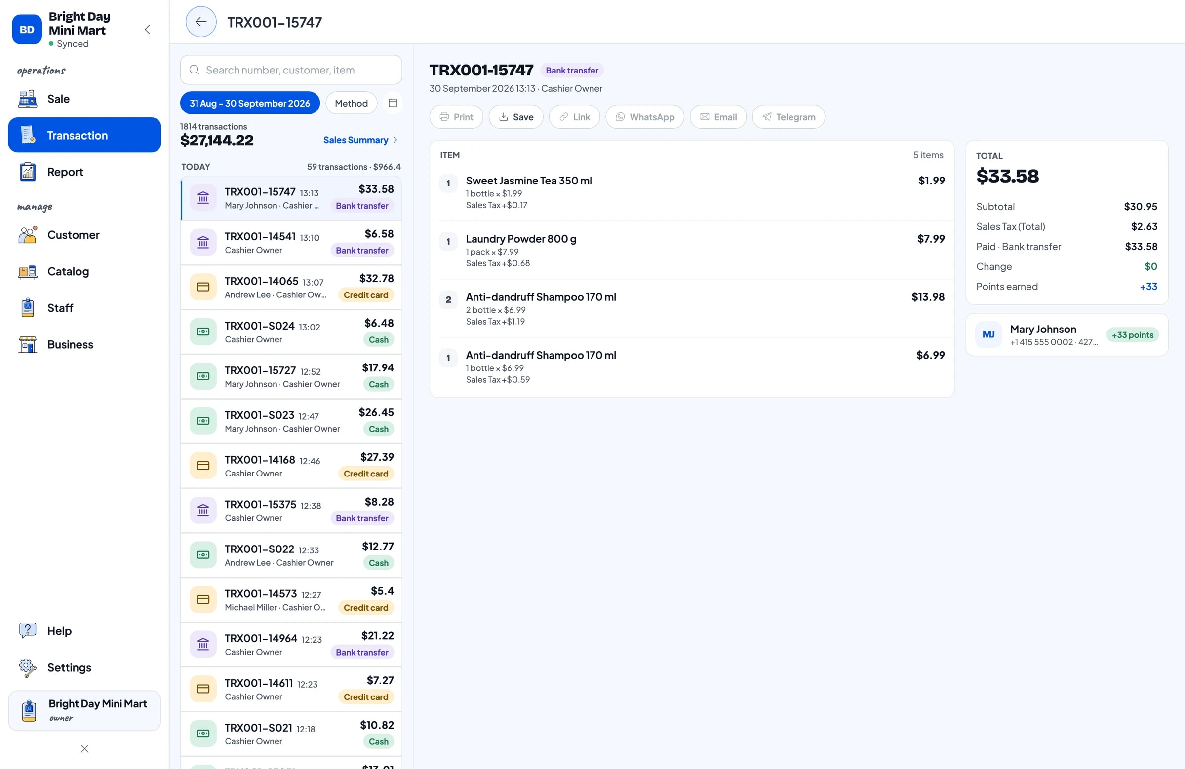
Task: Copy the receipt Link
Action: pyautogui.click(x=574, y=117)
